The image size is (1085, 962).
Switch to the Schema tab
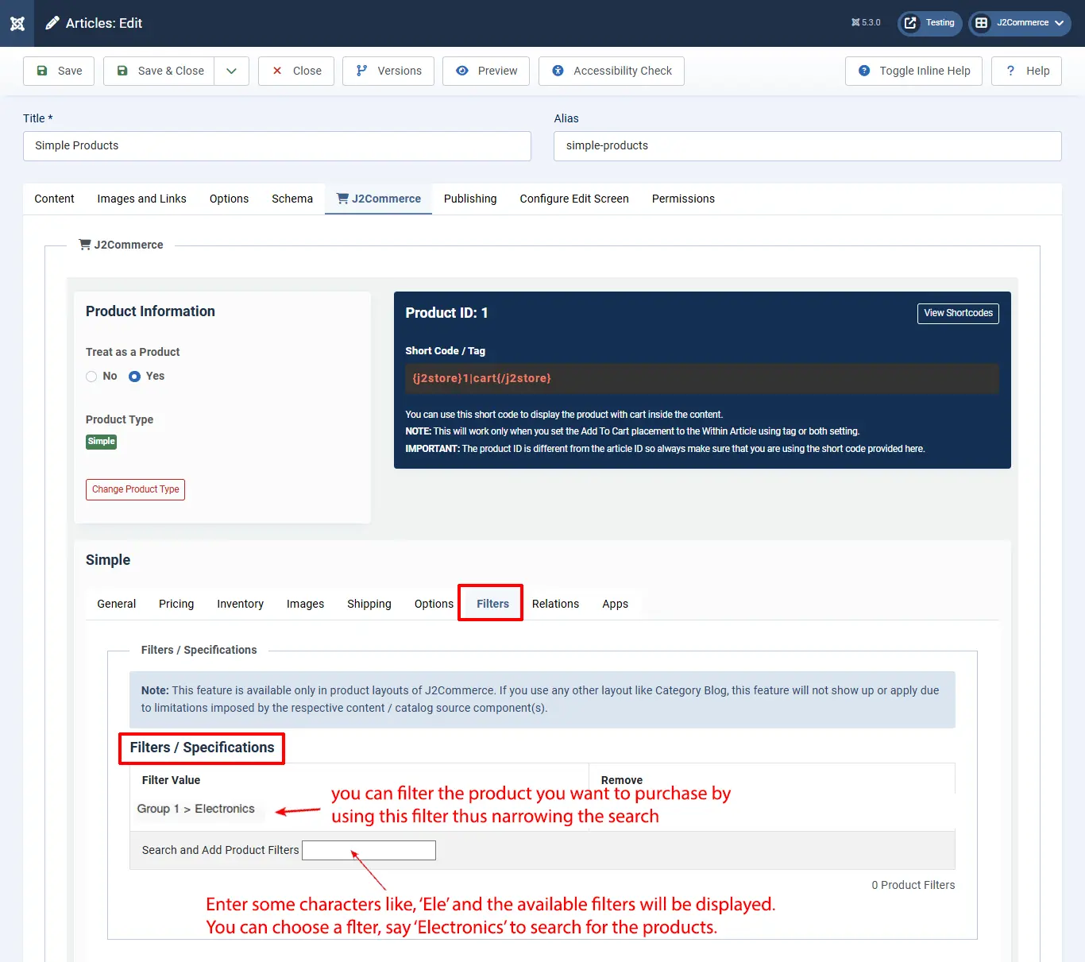[292, 199]
